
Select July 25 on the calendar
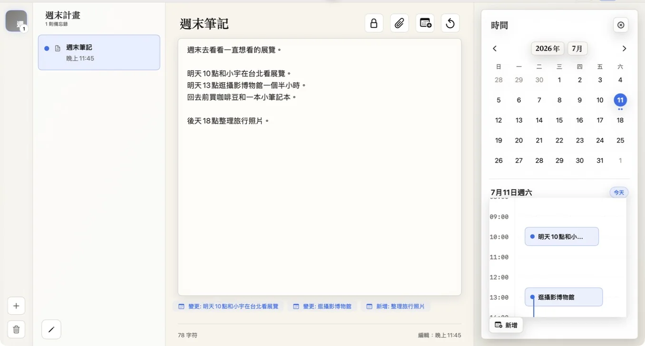(x=620, y=140)
